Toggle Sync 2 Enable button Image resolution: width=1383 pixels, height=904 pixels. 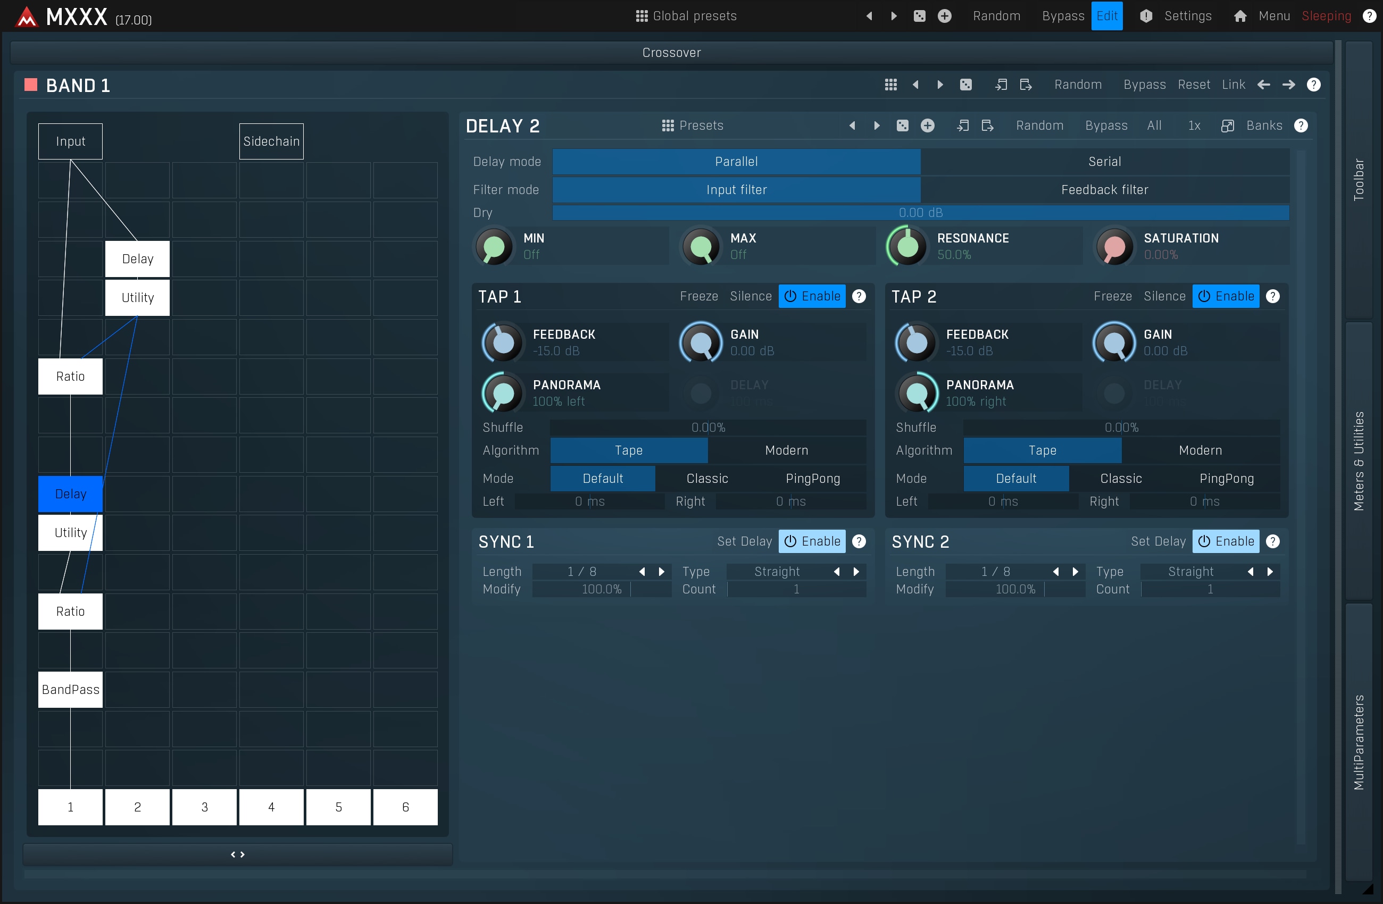point(1226,541)
